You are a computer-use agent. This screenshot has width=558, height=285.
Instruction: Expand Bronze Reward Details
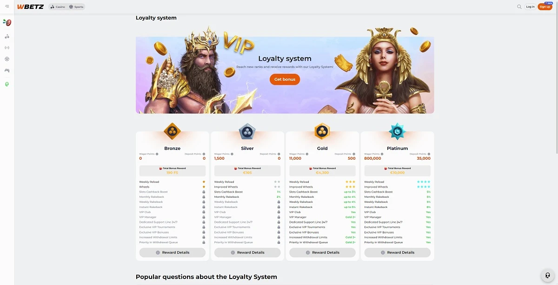[173, 253]
